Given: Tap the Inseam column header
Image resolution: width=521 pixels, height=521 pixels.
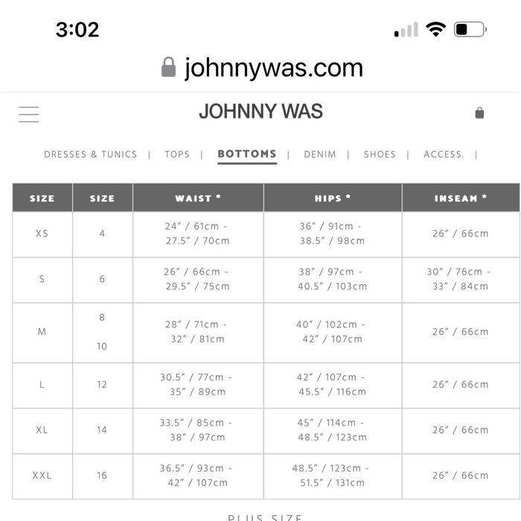Looking at the screenshot, I should coord(461,198).
